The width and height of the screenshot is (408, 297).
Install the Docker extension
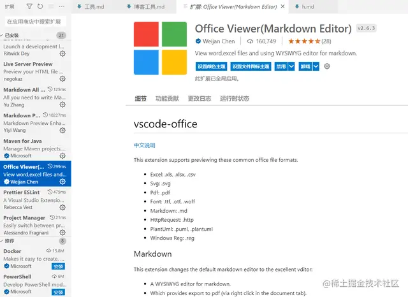(58, 266)
